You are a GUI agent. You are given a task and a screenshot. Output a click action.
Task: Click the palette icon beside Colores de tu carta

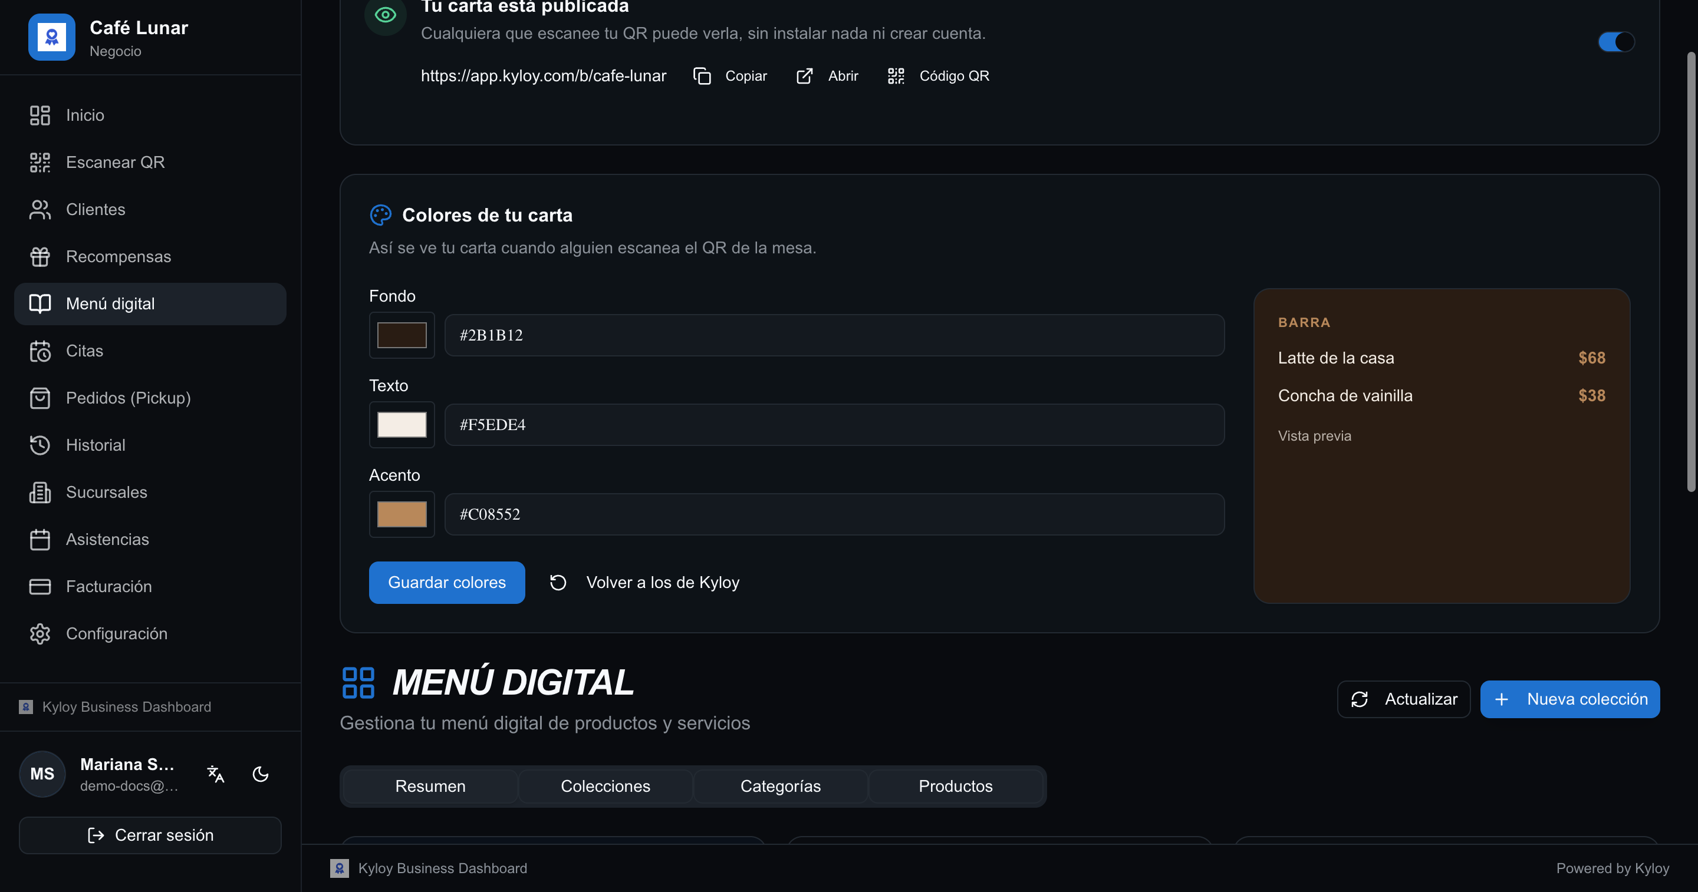[380, 215]
